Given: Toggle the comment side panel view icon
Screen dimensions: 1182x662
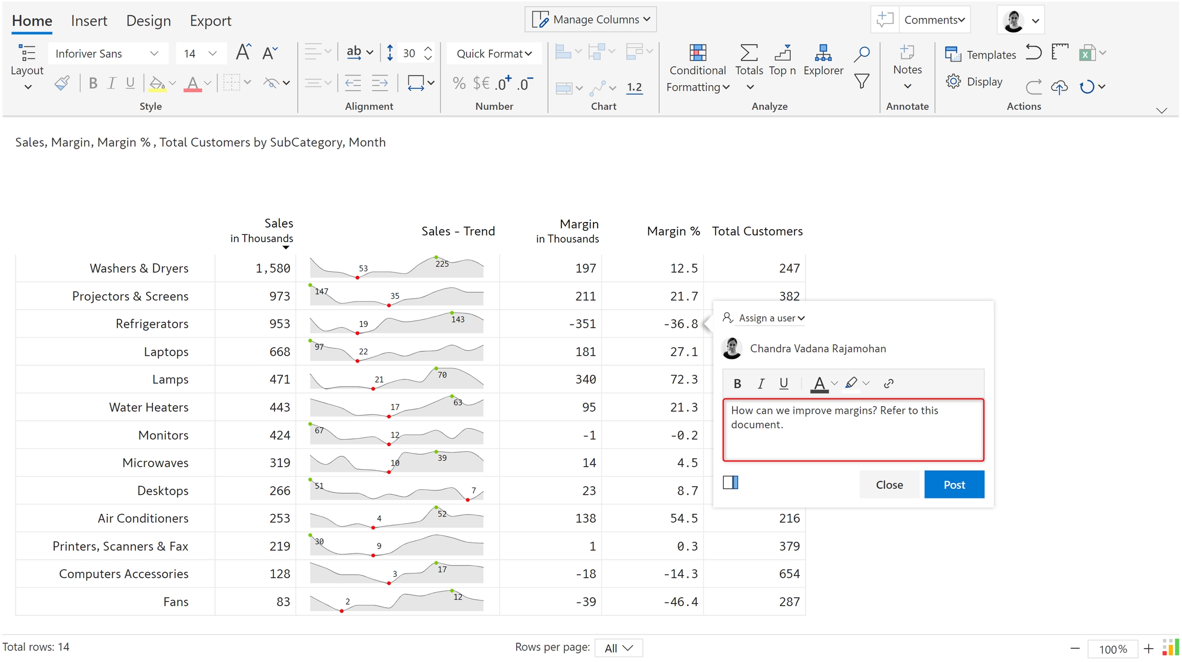Looking at the screenshot, I should coord(731,483).
